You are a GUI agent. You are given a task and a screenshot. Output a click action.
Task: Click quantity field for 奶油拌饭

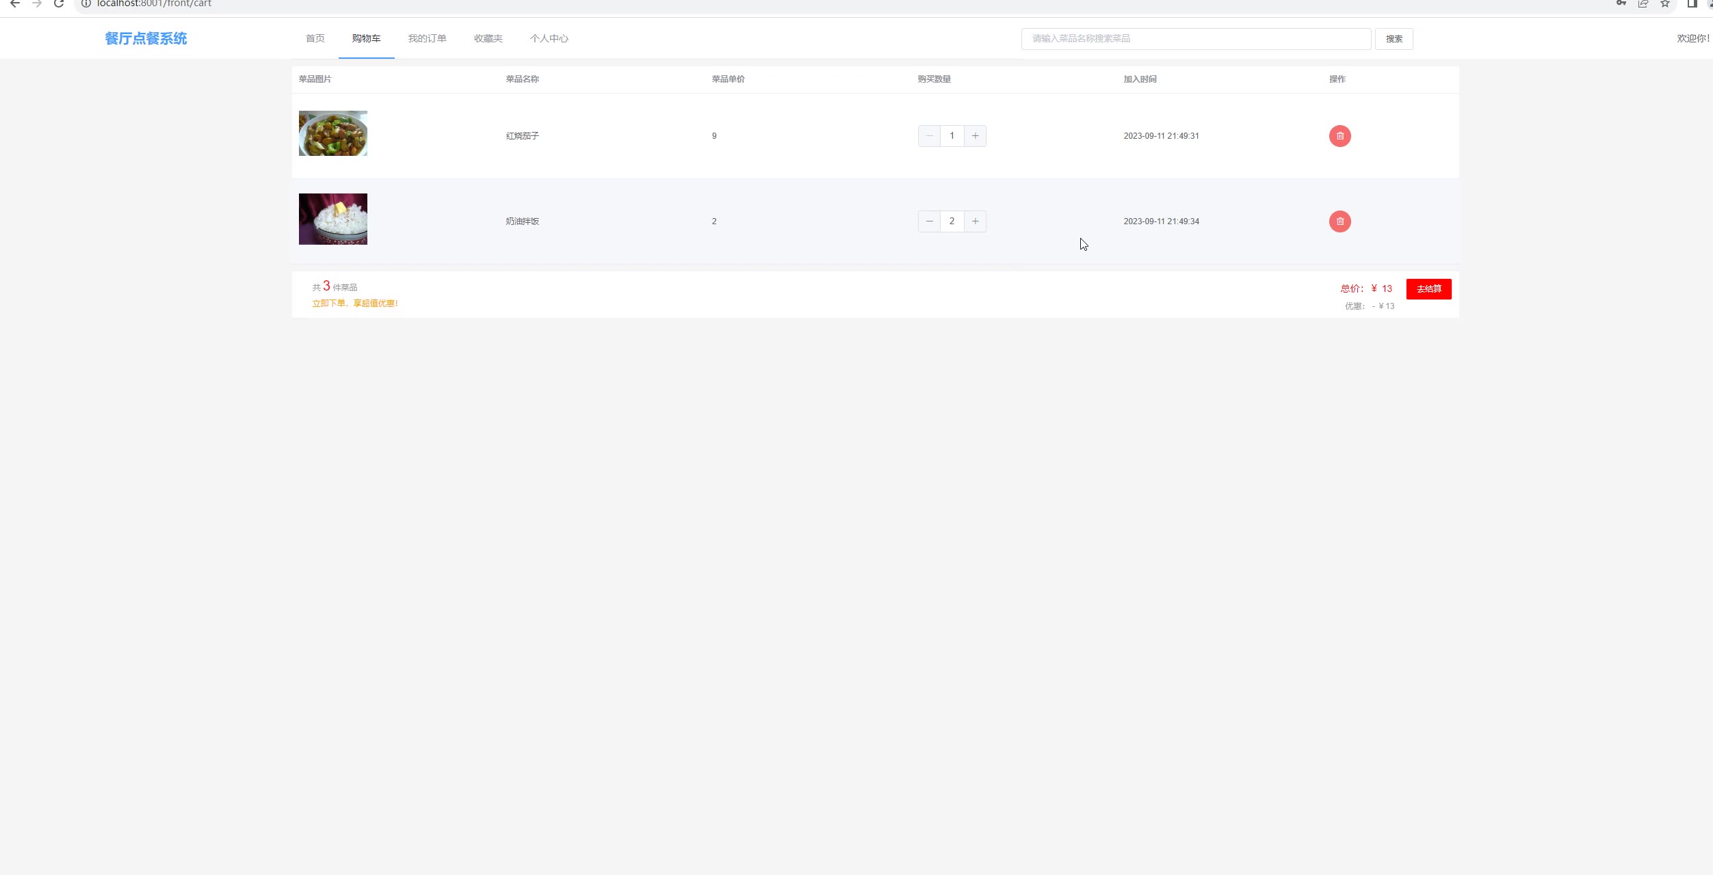(x=952, y=221)
